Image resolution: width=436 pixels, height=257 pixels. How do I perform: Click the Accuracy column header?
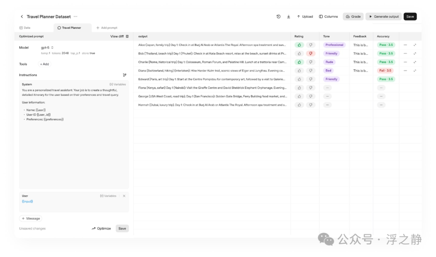(x=383, y=36)
